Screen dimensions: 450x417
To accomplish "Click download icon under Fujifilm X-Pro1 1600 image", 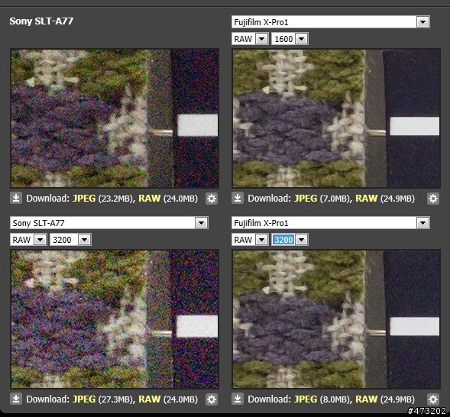I will point(238,198).
